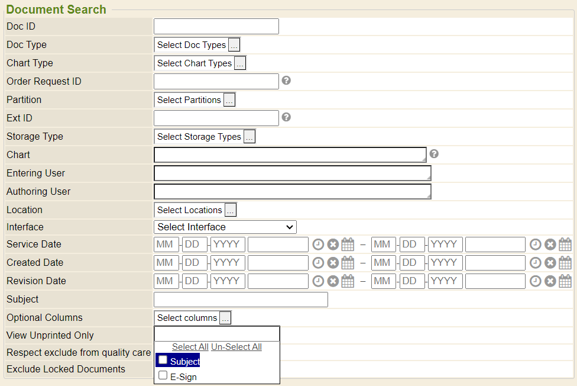Open calendar picker for Service Date start
This screenshot has width=577, height=386.
click(x=348, y=245)
